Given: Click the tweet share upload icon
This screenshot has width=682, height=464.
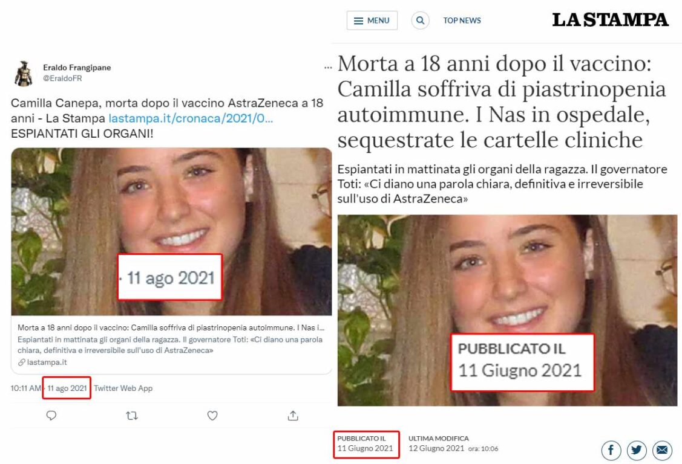Looking at the screenshot, I should point(293,416).
